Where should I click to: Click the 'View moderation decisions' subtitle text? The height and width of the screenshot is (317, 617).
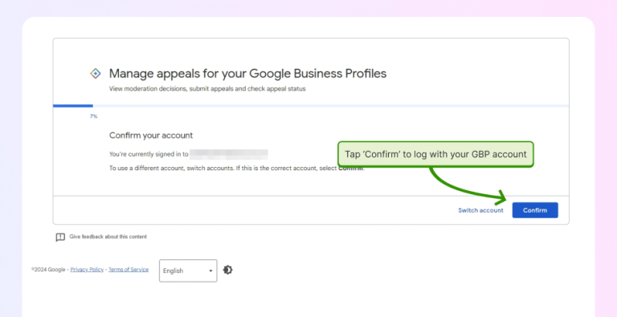[207, 89]
